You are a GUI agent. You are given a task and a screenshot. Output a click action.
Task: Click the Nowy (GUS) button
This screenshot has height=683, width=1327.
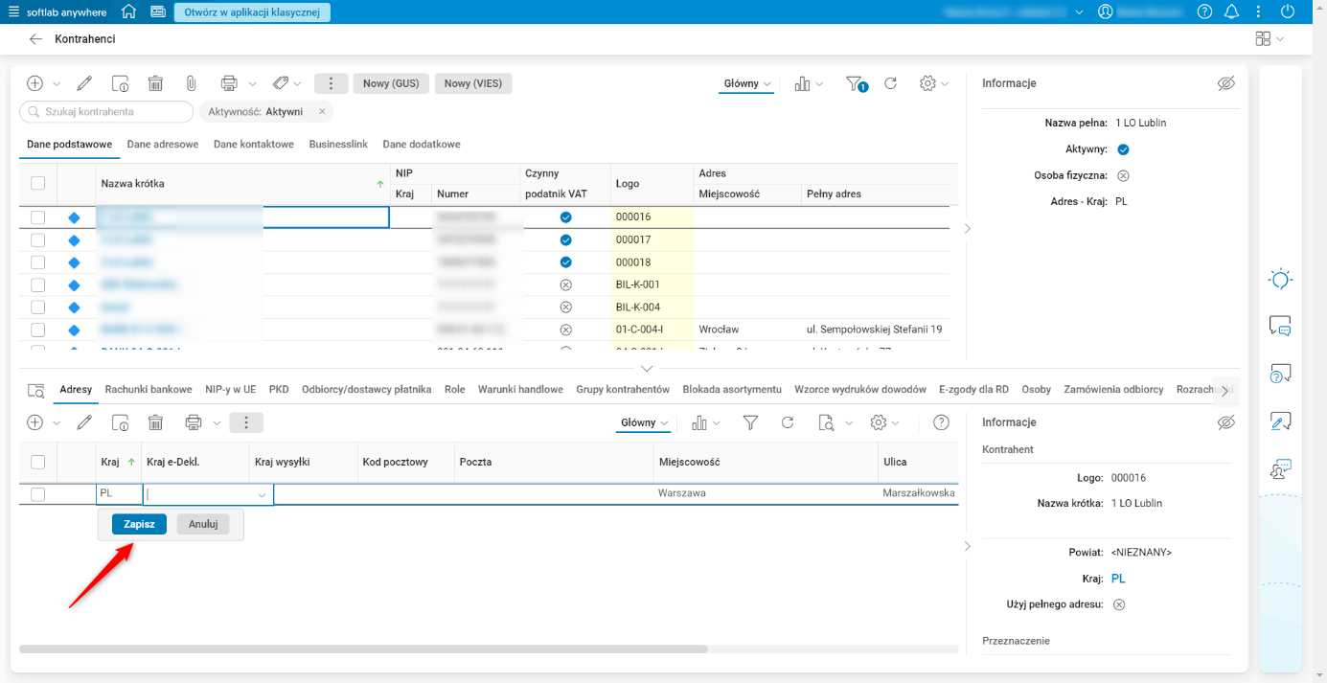coord(391,83)
